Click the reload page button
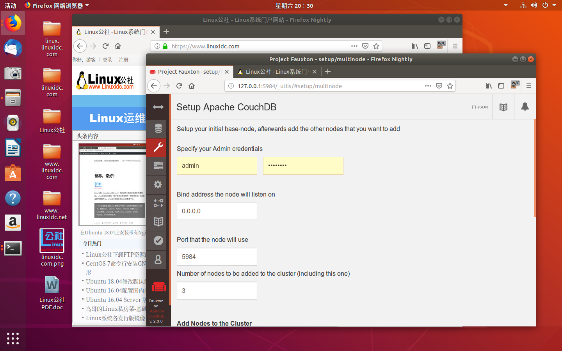Viewport: 562px width, 351px height. point(179,86)
